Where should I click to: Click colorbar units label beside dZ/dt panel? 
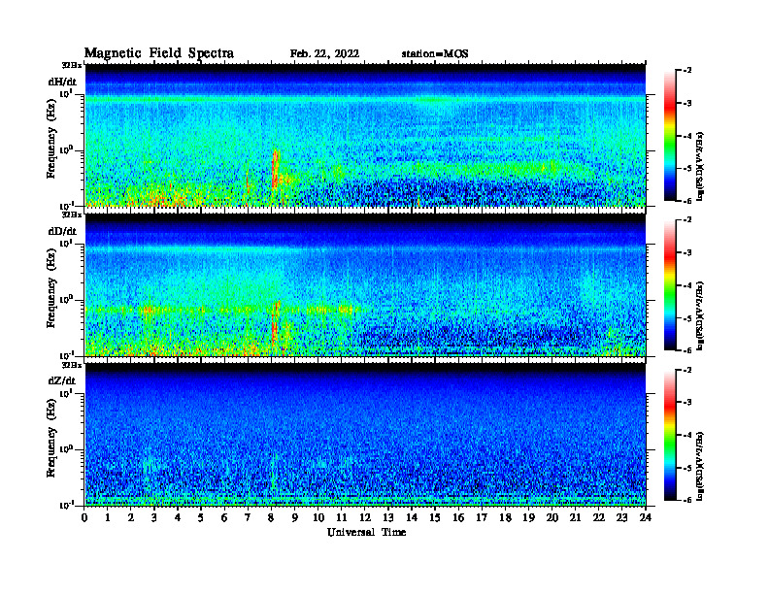(700, 465)
